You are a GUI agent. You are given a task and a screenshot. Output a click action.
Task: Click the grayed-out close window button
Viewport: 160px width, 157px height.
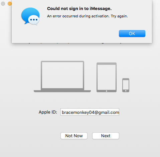click(3, 4)
